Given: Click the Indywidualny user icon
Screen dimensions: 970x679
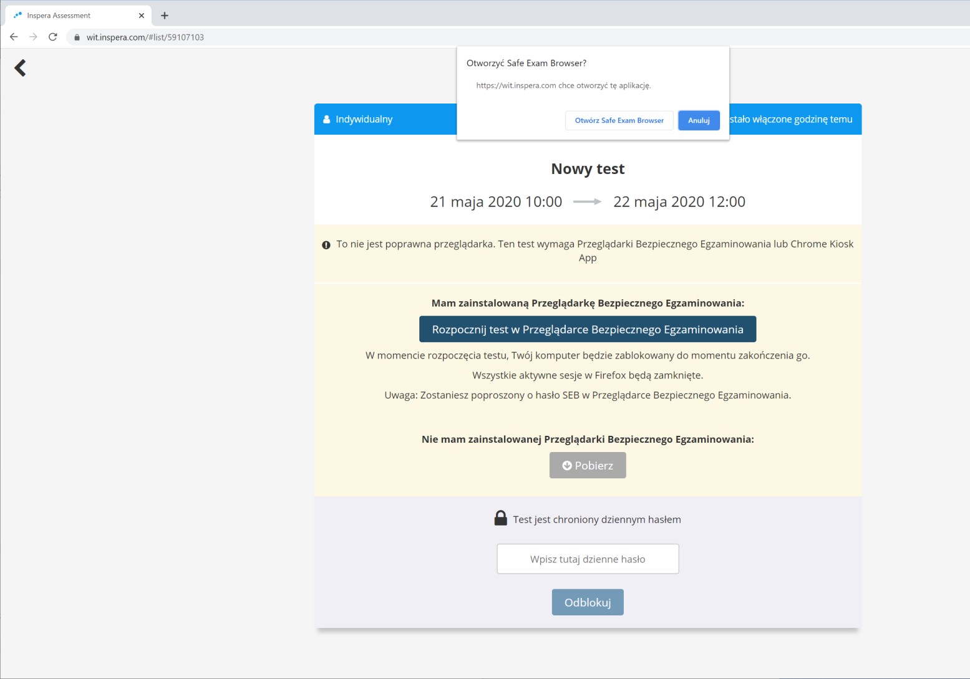Looking at the screenshot, I should (x=326, y=119).
